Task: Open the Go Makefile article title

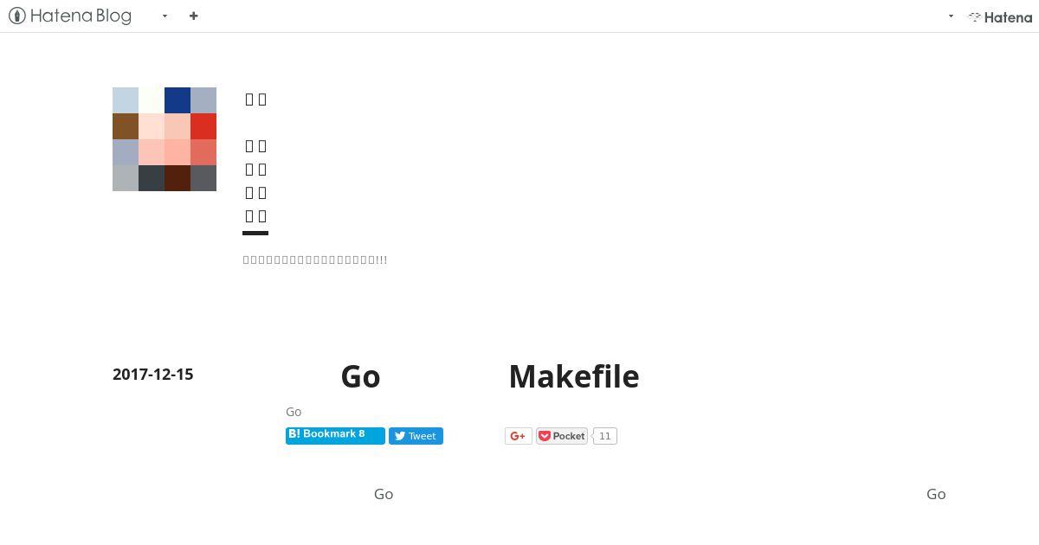Action: [490, 376]
